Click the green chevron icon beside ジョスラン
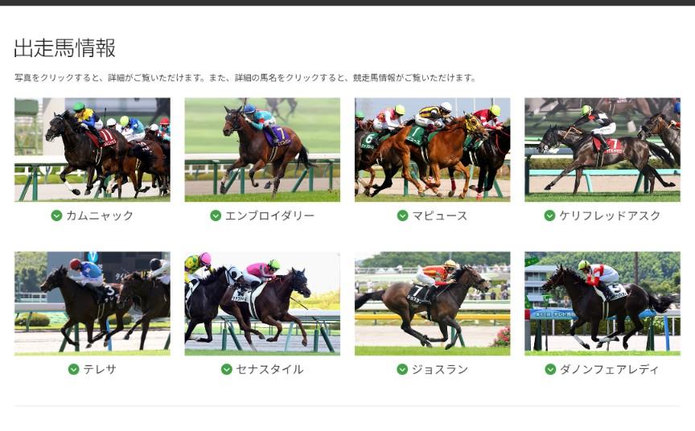 [402, 369]
